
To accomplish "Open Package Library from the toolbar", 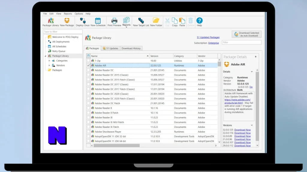I will (x=51, y=22).
